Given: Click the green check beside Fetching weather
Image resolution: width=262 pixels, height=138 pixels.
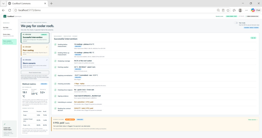Looking at the screenshot, I should 55,67.
